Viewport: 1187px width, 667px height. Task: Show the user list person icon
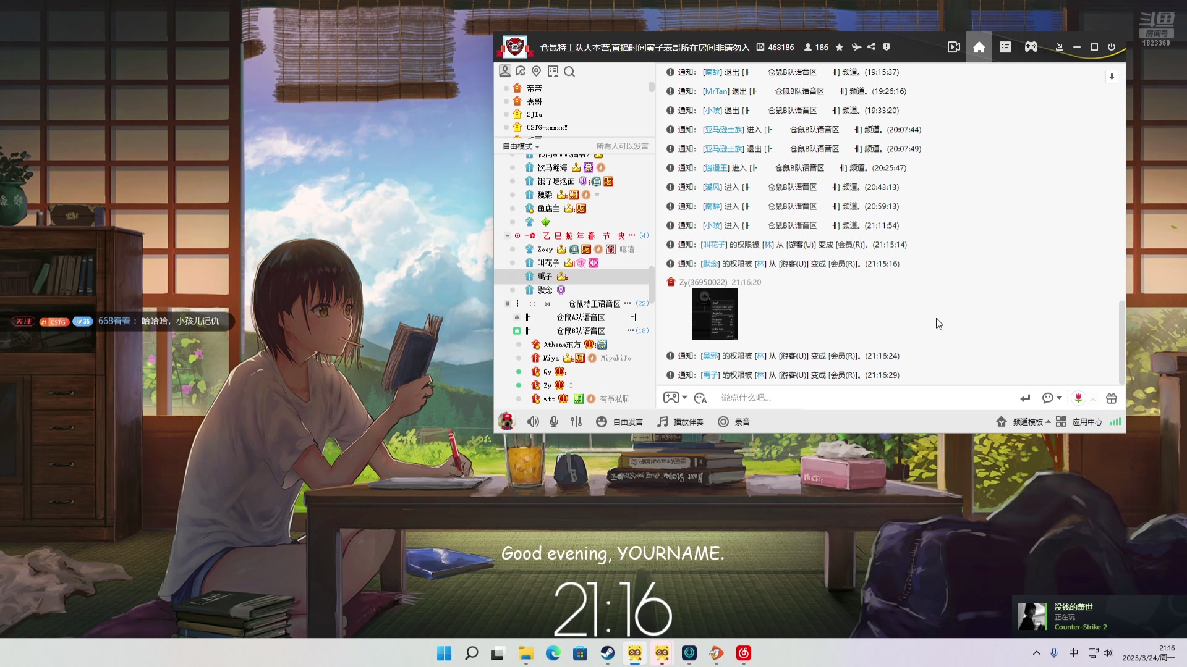505,71
